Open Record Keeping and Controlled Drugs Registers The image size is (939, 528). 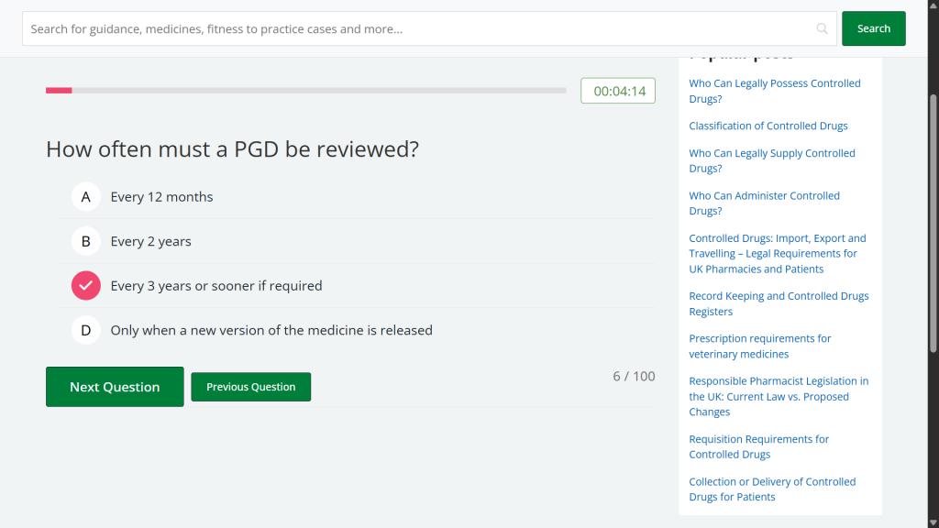tap(779, 303)
